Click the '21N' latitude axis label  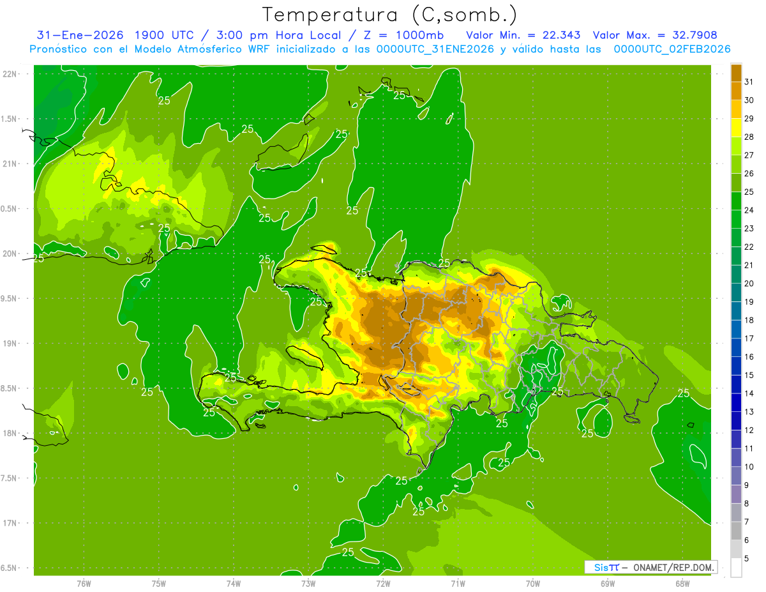click(10, 163)
